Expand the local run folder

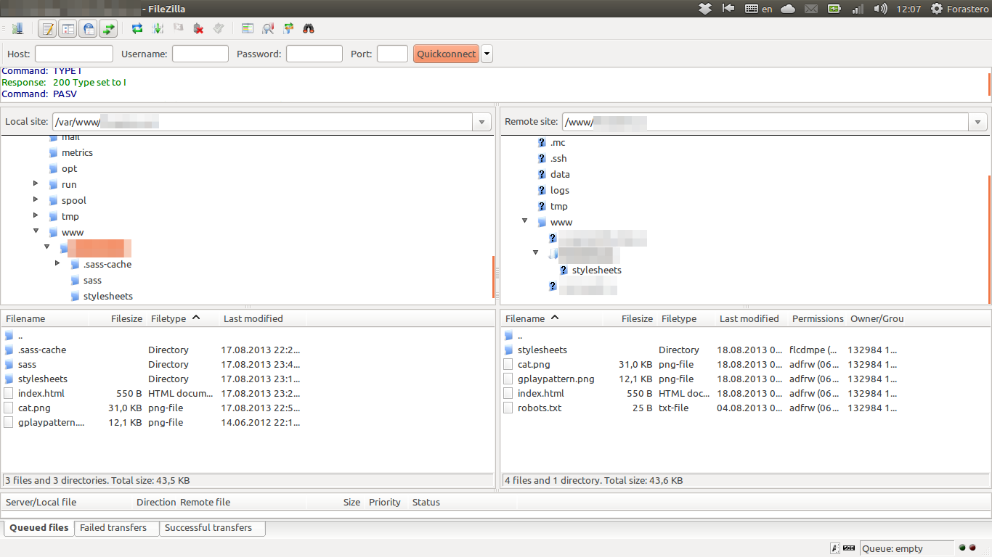36,184
